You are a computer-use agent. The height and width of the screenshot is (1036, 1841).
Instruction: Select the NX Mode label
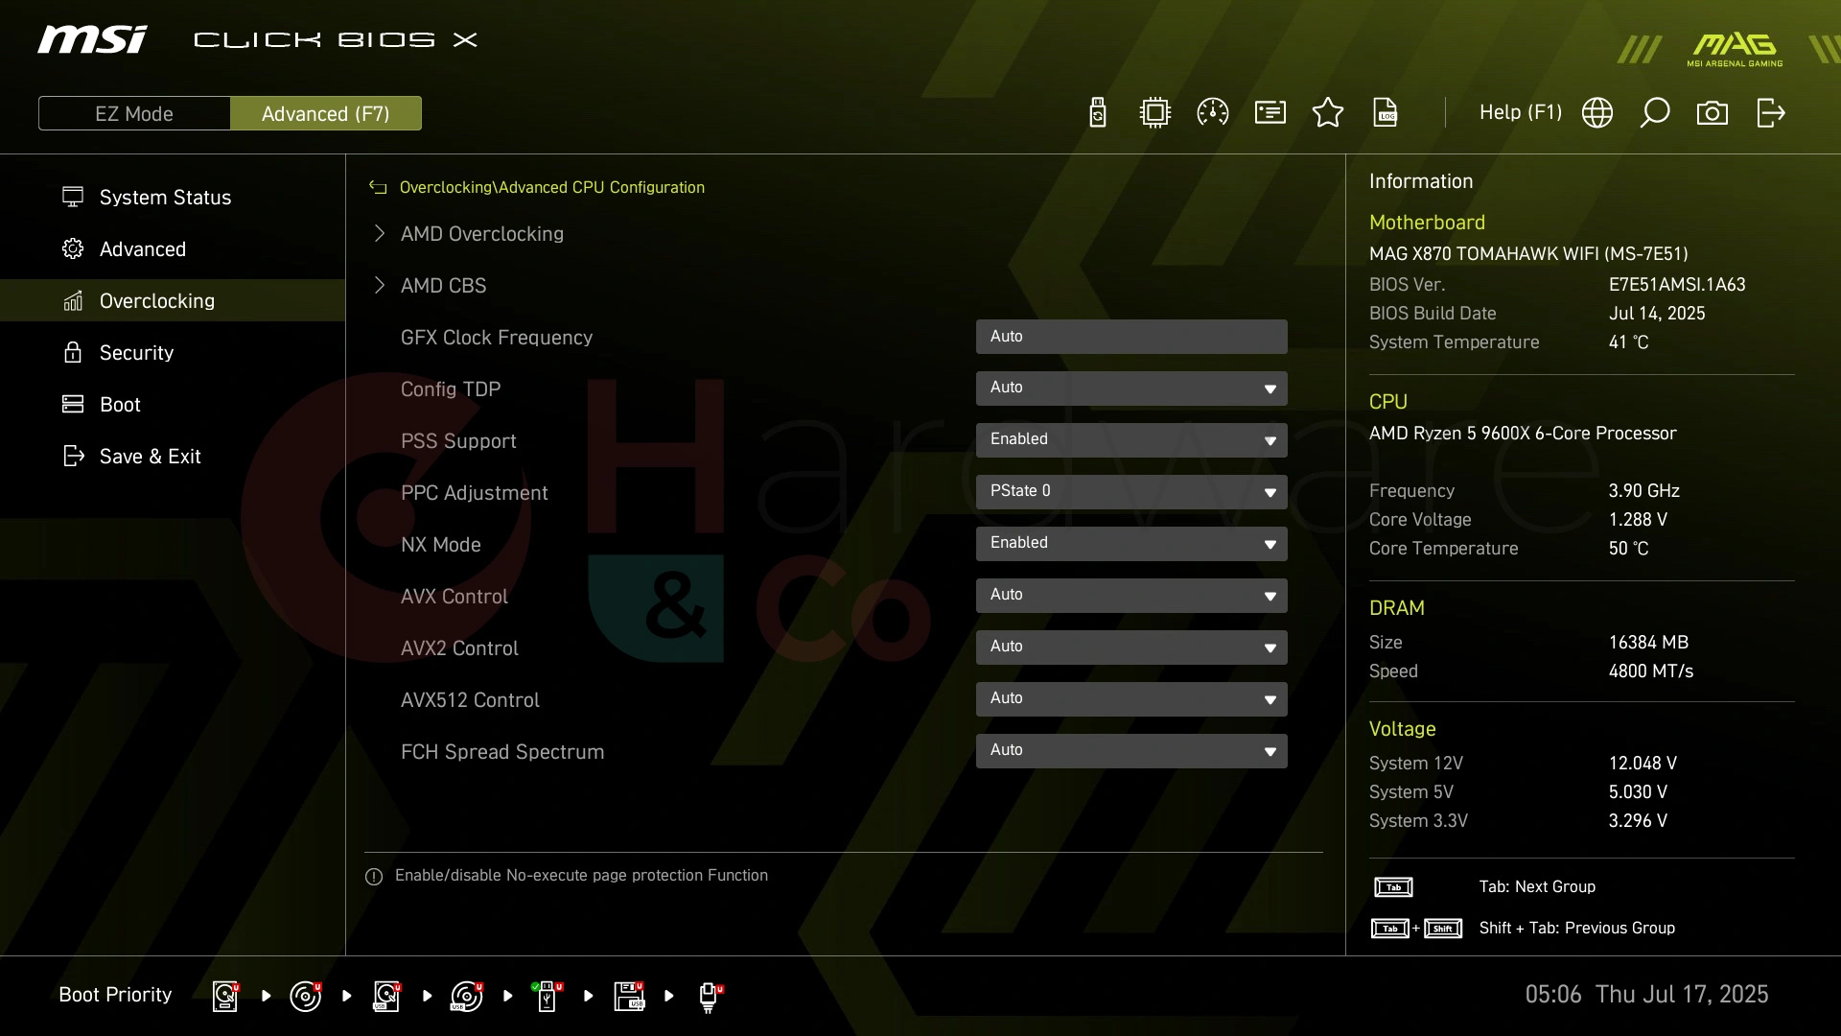(x=441, y=545)
